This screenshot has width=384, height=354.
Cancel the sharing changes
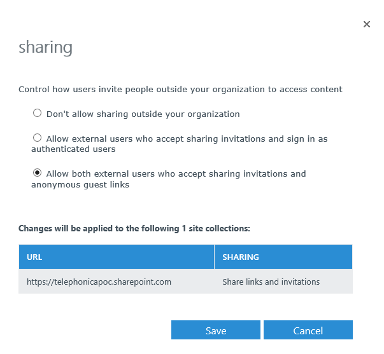(308, 330)
